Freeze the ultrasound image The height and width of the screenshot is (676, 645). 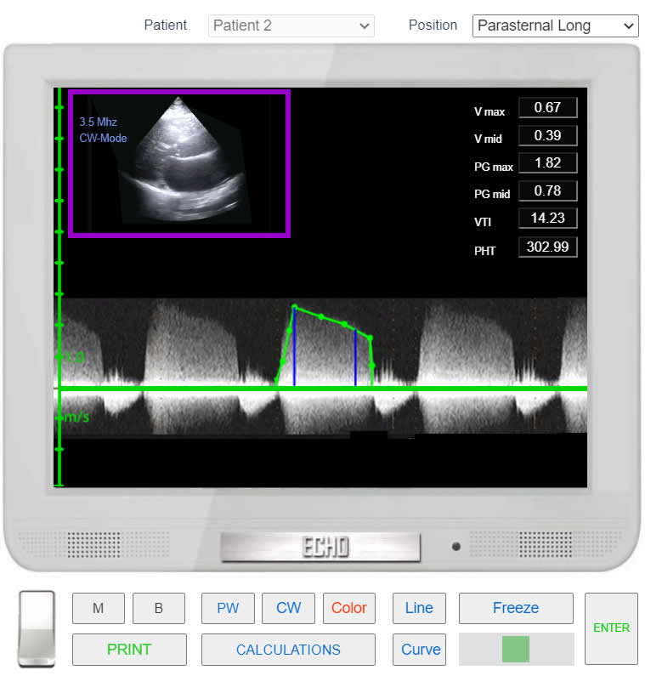point(516,608)
